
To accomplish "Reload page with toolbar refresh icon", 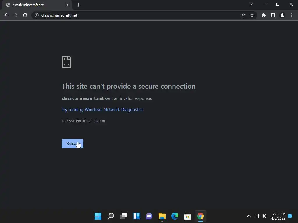I will pos(25,15).
